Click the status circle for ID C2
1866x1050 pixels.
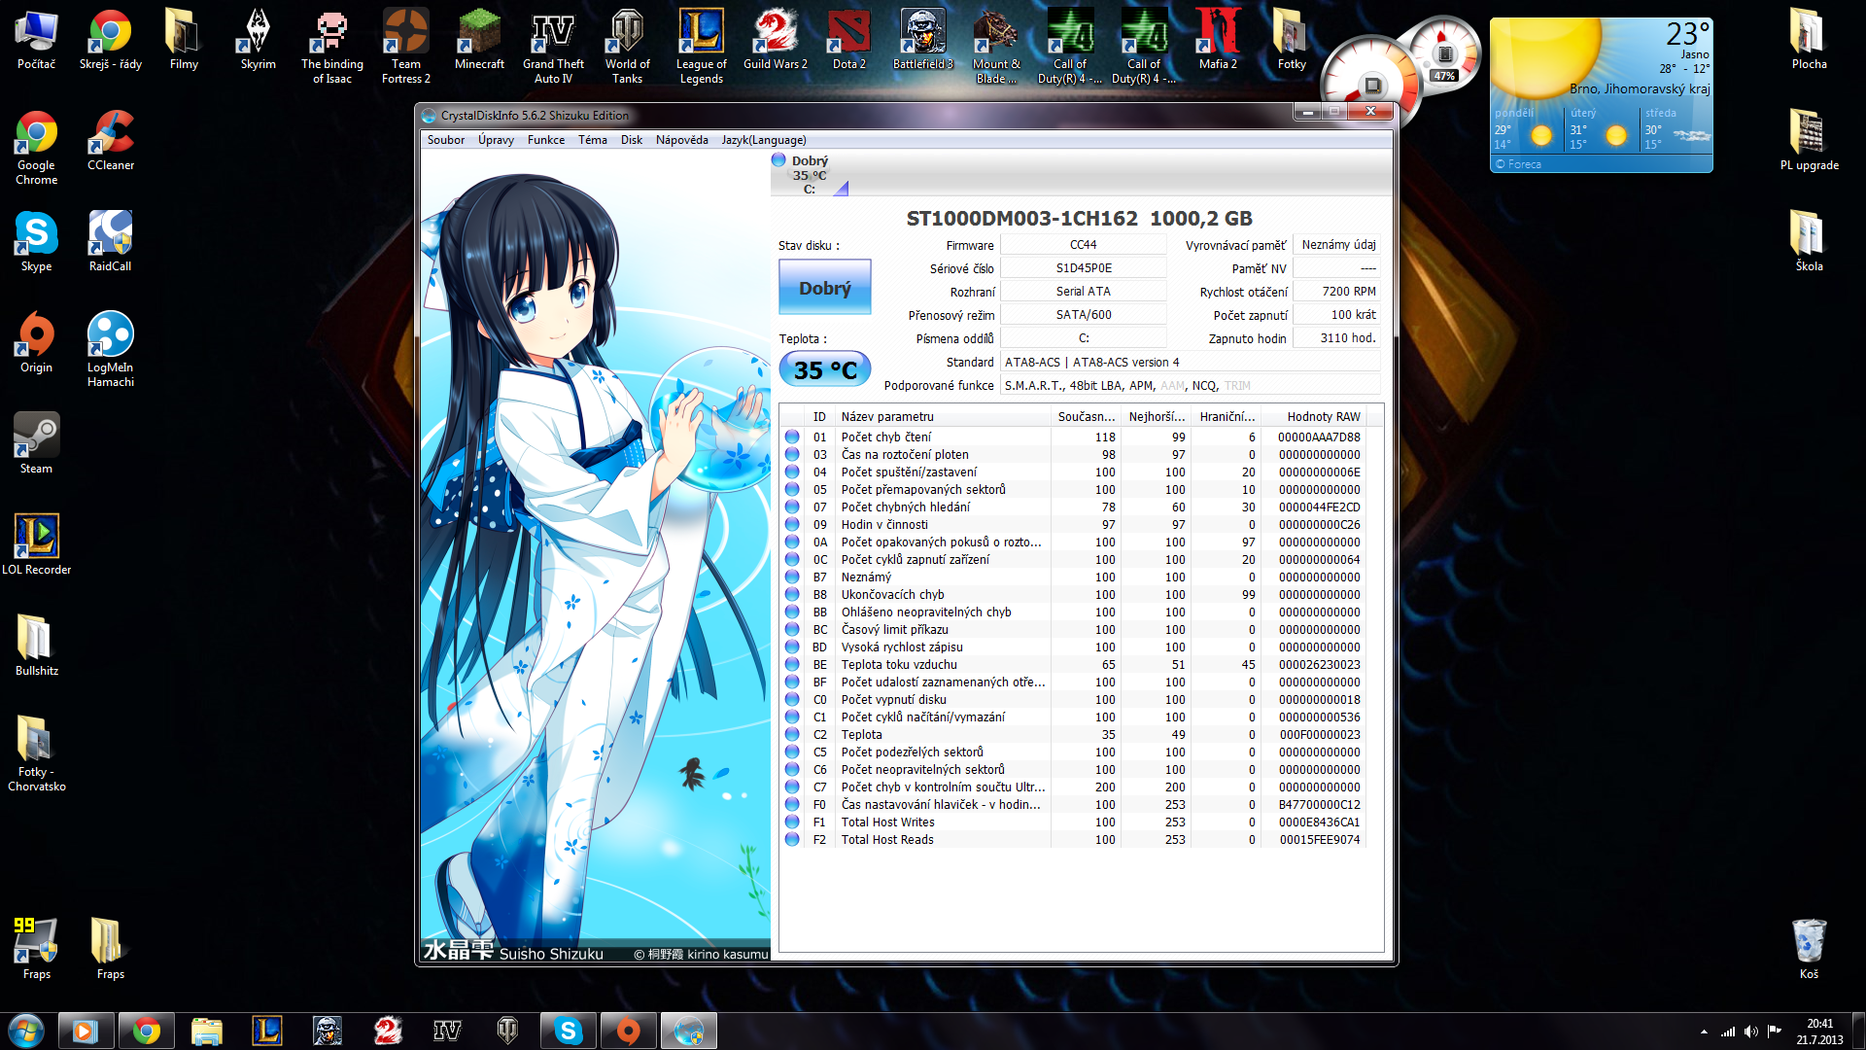pos(792,735)
